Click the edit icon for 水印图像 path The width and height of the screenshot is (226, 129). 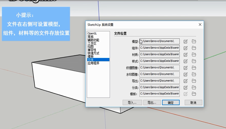tap(185, 74)
